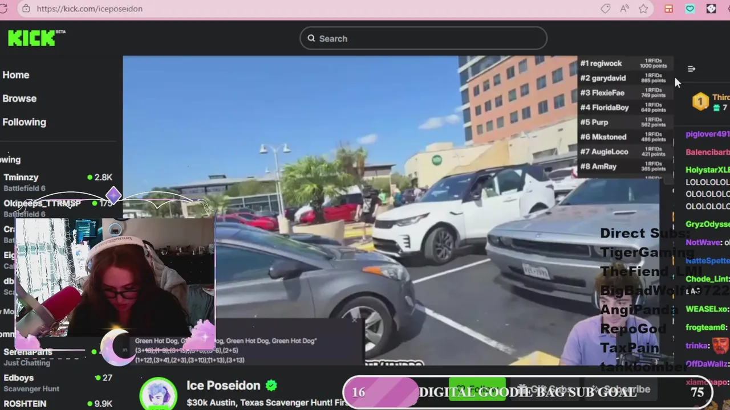Click the green Follow button
Viewport: 730px width, 410px height.
tap(477, 389)
